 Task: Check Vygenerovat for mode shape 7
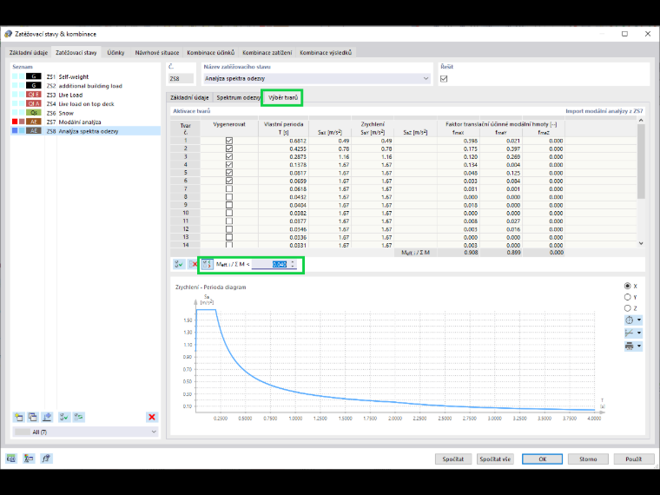pyautogui.click(x=229, y=189)
